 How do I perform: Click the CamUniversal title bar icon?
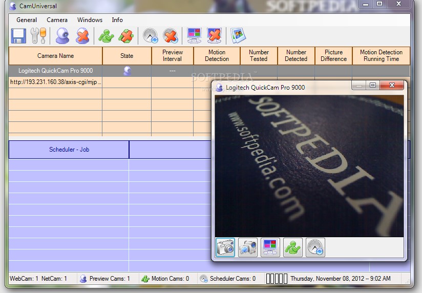coord(13,6)
